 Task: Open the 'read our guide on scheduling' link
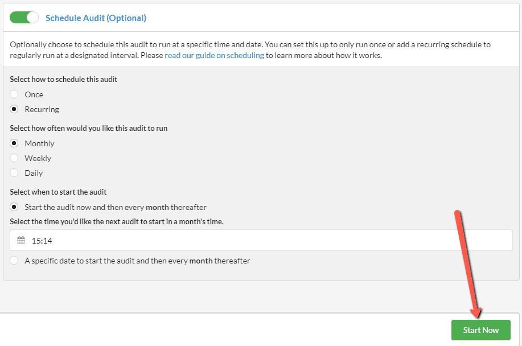tap(214, 56)
